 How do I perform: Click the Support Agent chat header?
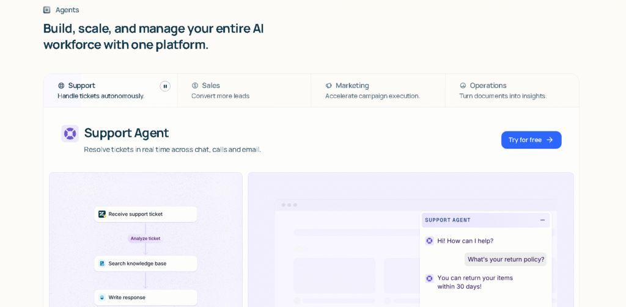477,220
